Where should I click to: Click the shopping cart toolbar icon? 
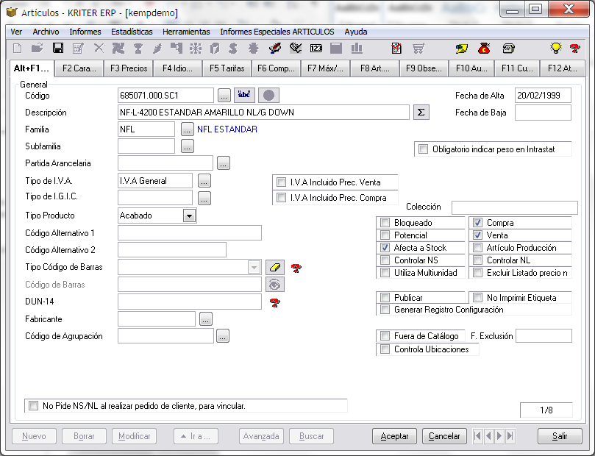pyautogui.click(x=418, y=49)
